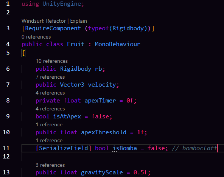Click the 'gravityScale' field name
The width and height of the screenshot is (224, 177).
coord(102,172)
